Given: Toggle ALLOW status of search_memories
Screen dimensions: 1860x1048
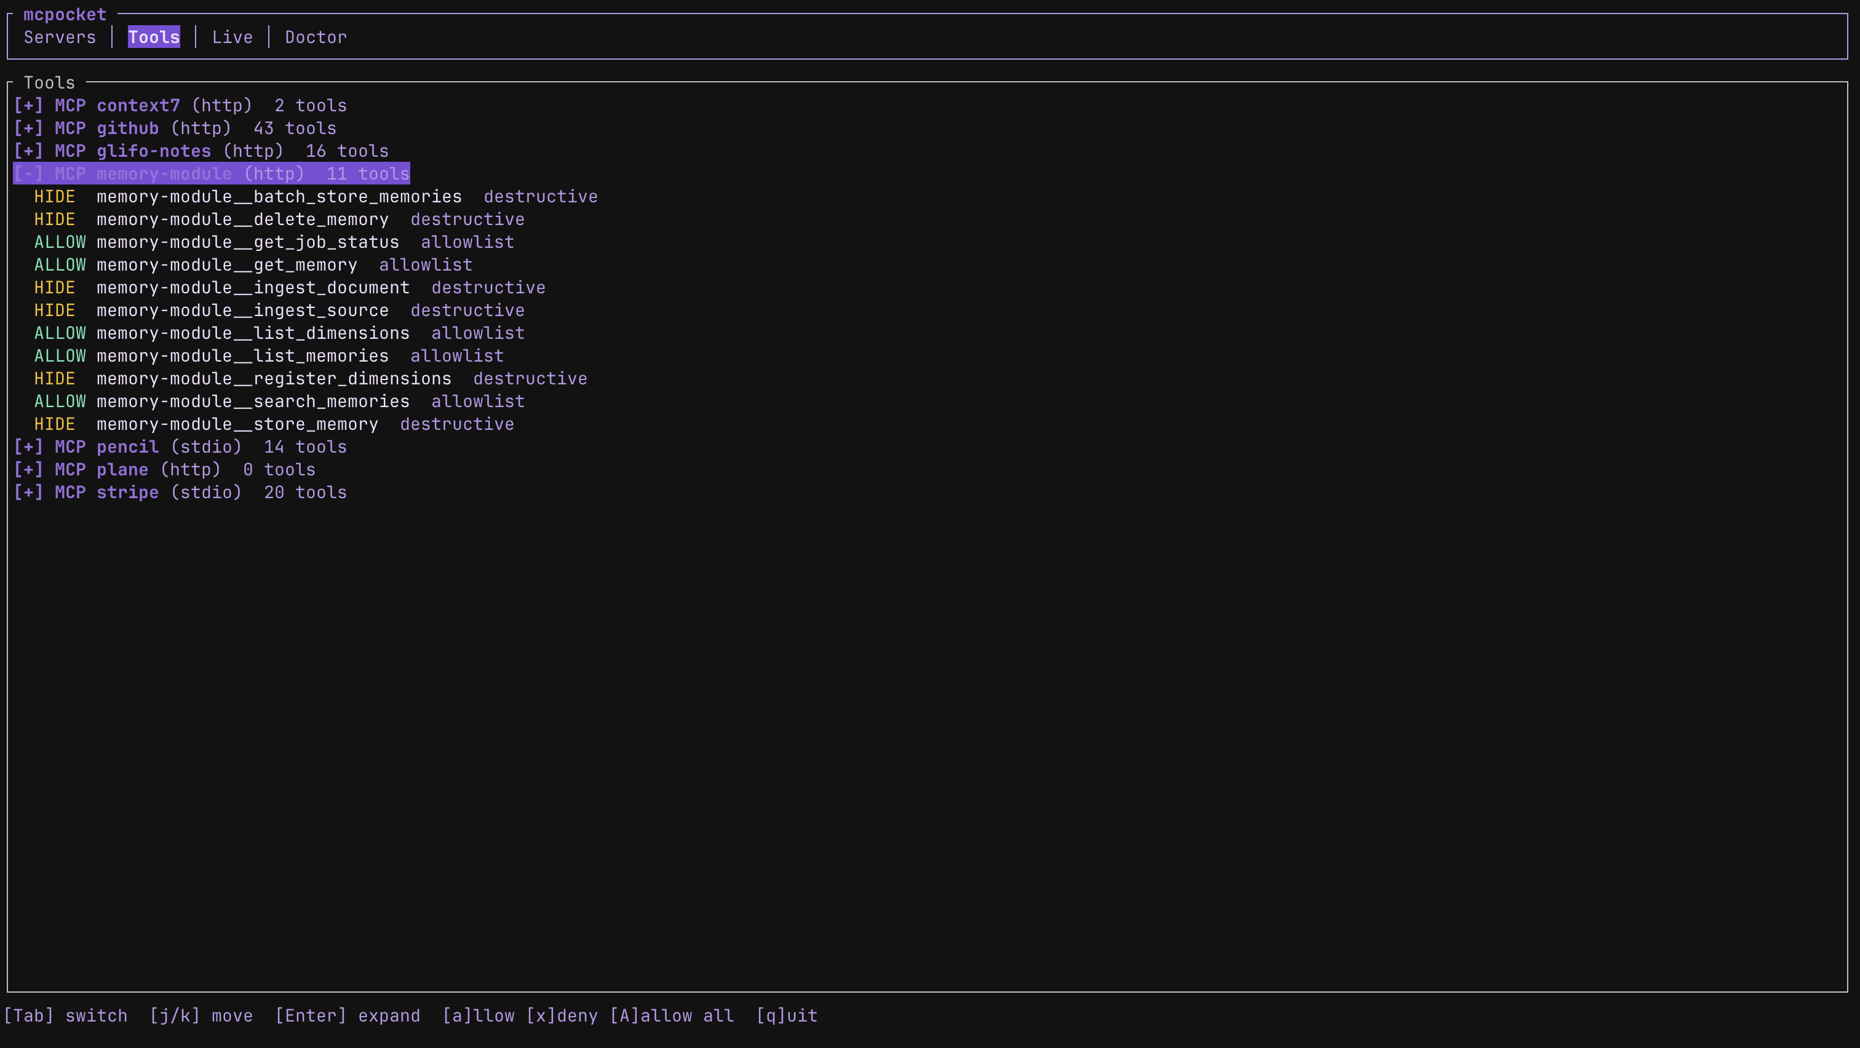Looking at the screenshot, I should [60, 401].
